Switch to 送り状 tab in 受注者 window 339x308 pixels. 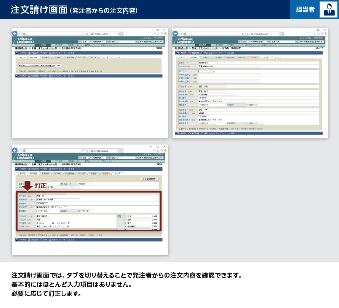(x=117, y=173)
